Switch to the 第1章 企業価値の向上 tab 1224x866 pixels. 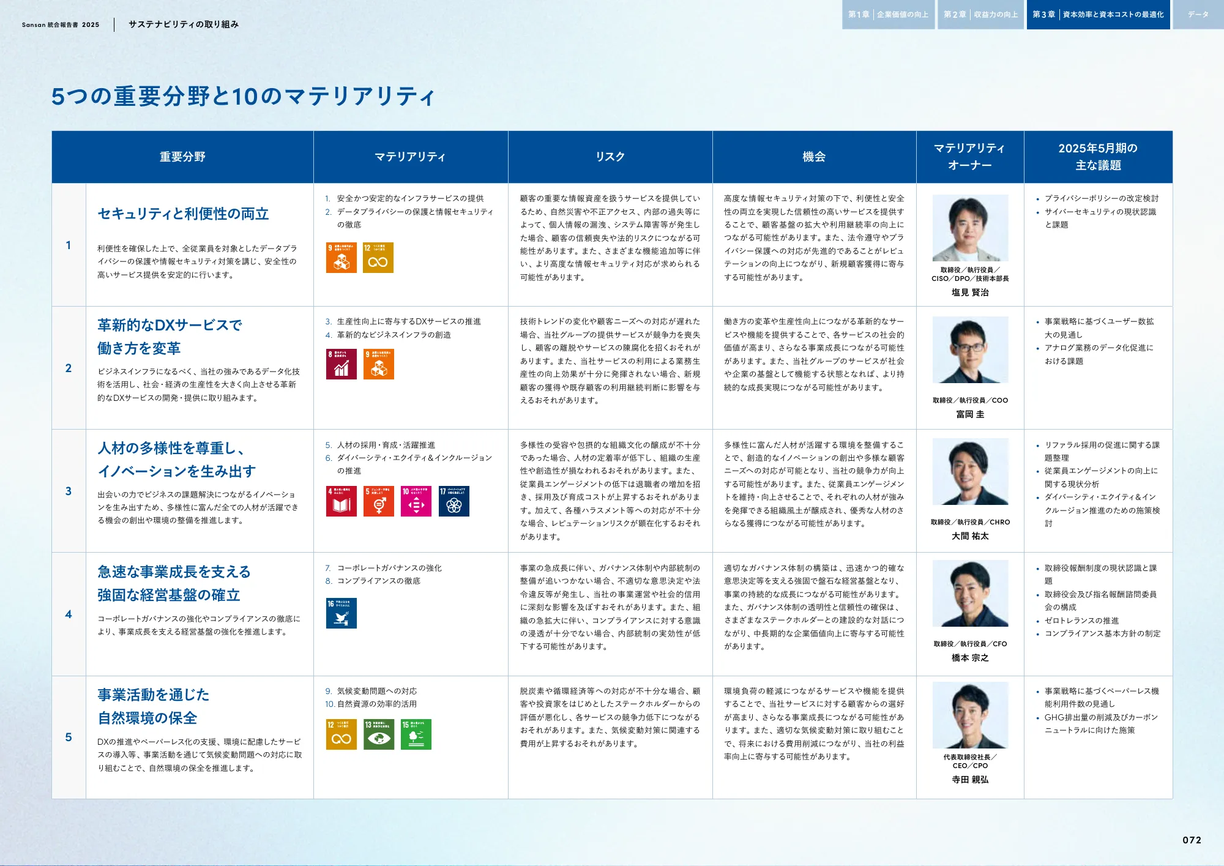(x=889, y=14)
